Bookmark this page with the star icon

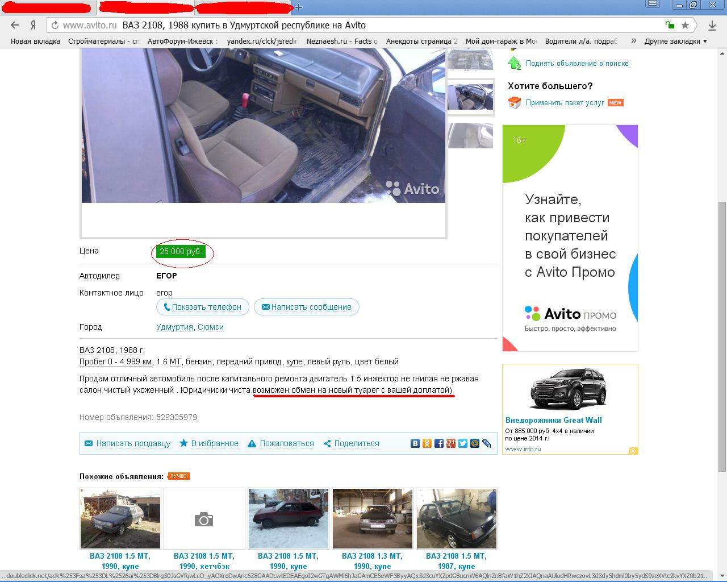pyautogui.click(x=686, y=25)
